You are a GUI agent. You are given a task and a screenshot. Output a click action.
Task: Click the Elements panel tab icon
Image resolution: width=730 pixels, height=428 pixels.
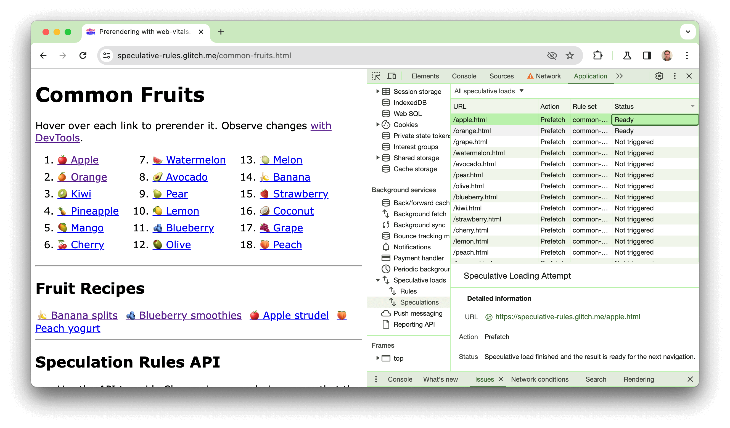click(x=425, y=75)
